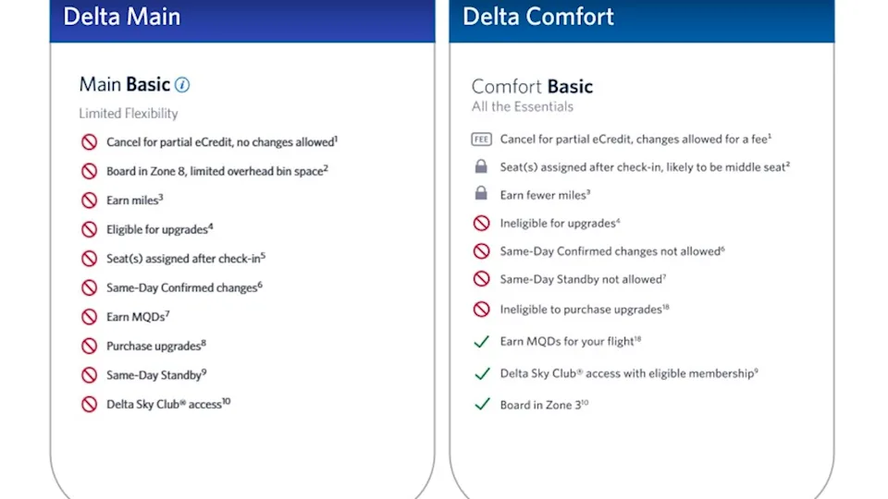Click the lock icon beside Earn fewer miles

[481, 194]
